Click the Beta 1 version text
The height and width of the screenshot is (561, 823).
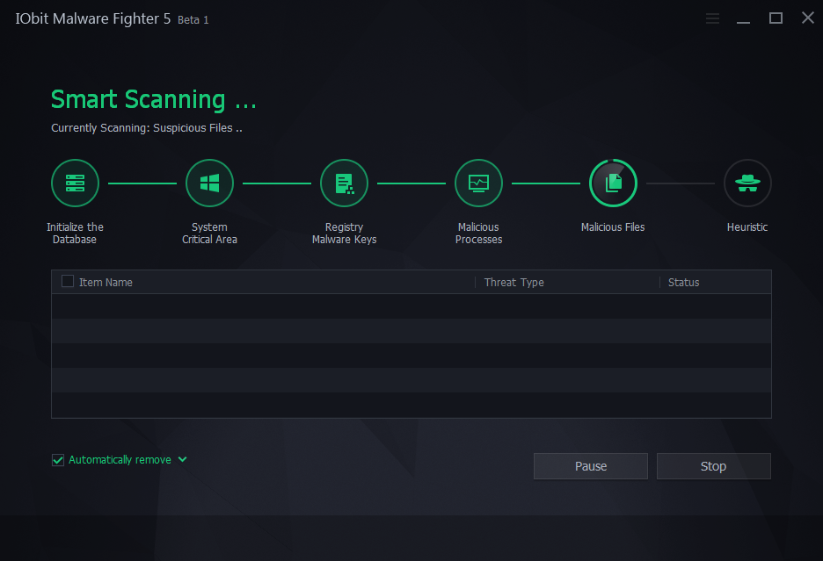(193, 20)
